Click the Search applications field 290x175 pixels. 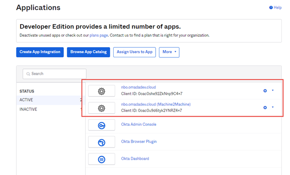54,74
